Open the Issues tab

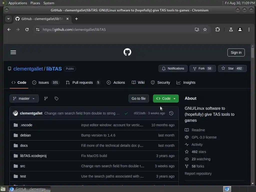tap(46, 82)
